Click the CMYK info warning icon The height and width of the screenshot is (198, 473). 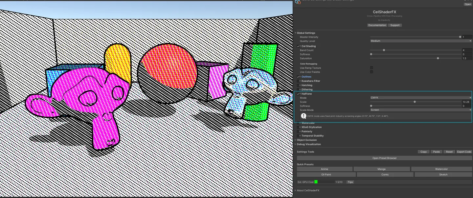click(303, 116)
